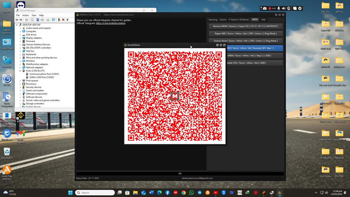Select Communications Port (COM1) device
Viewport: 350px width, 197px height.
tap(44, 74)
